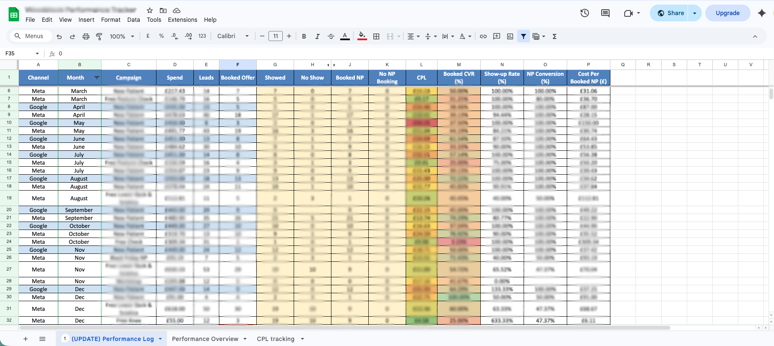The image size is (774, 346).
Task: Open the Calibri font dropdown
Action: click(x=233, y=36)
